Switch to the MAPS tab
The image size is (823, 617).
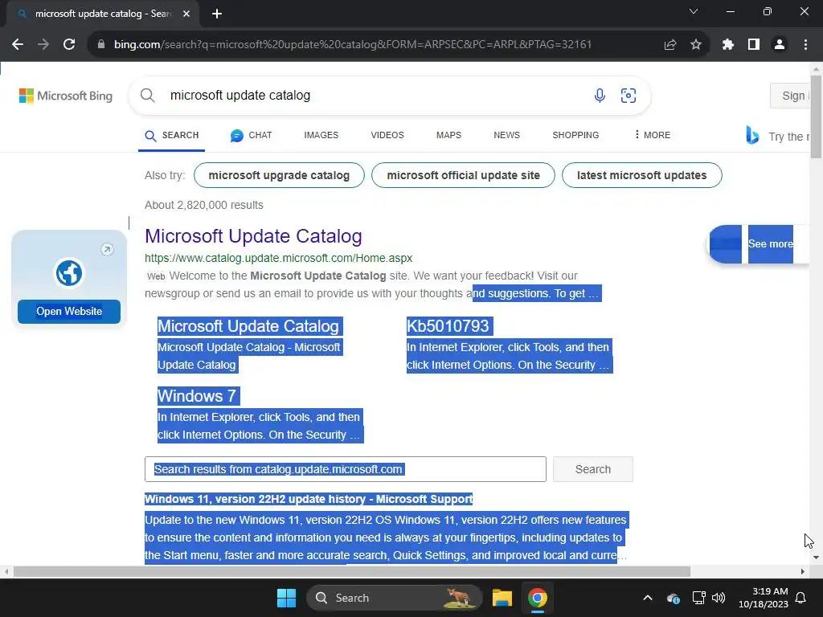coord(448,135)
